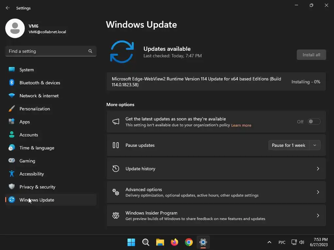Open Time & language category

point(51,147)
